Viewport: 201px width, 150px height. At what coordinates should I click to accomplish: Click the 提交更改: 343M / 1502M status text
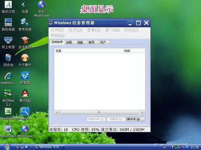(x=123, y=130)
